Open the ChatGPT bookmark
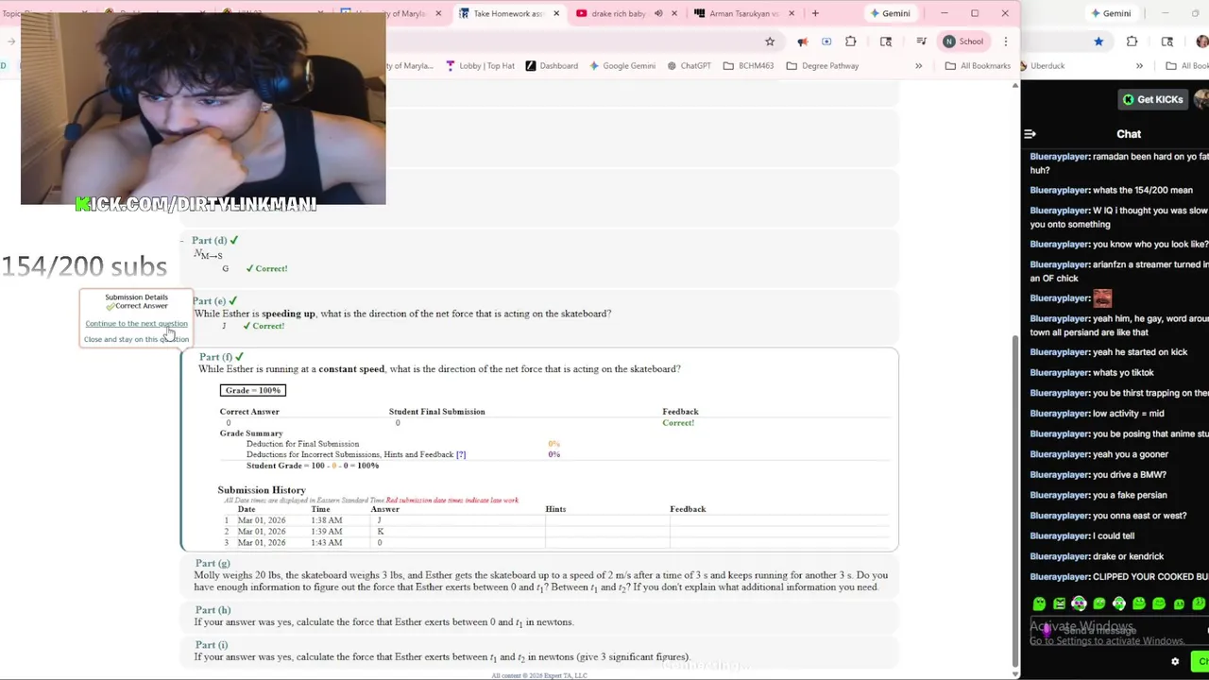The height and width of the screenshot is (680, 1209). pyautogui.click(x=689, y=66)
